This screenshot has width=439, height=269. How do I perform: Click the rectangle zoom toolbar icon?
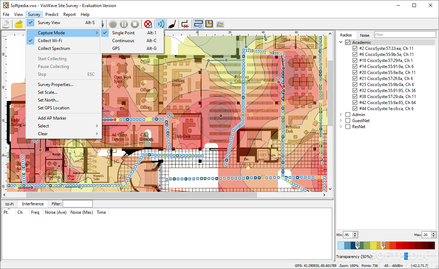(x=198, y=24)
